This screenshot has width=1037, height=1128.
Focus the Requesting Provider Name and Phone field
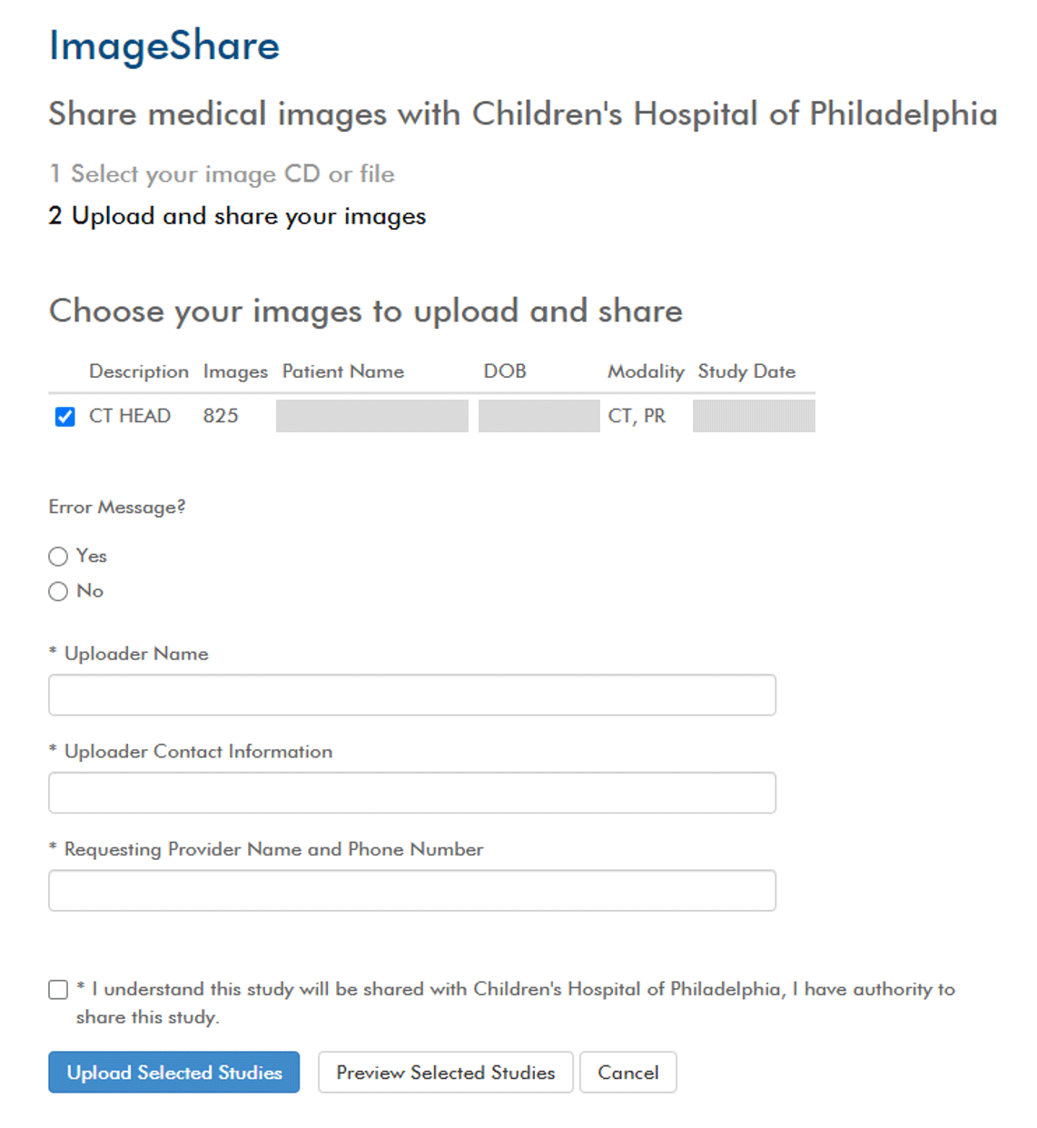412,891
